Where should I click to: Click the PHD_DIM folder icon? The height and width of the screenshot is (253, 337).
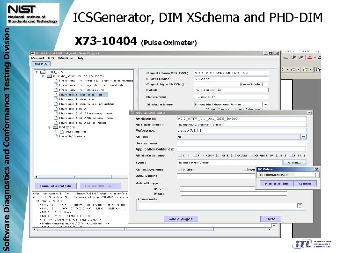[x=43, y=72]
